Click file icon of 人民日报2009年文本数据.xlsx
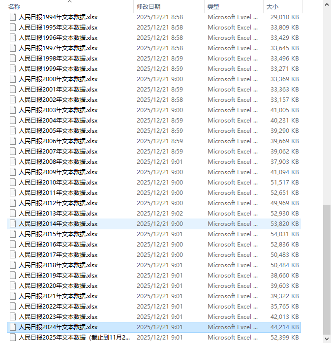The width and height of the screenshot is (331, 343). coord(13,172)
